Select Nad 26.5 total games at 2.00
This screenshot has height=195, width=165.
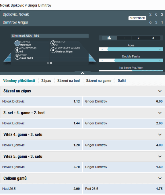tap(41, 189)
